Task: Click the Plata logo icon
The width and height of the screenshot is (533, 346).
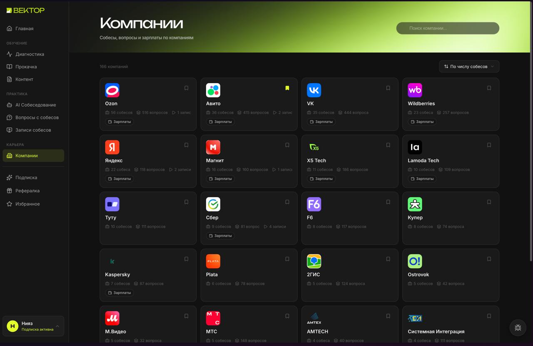Action: click(213, 261)
